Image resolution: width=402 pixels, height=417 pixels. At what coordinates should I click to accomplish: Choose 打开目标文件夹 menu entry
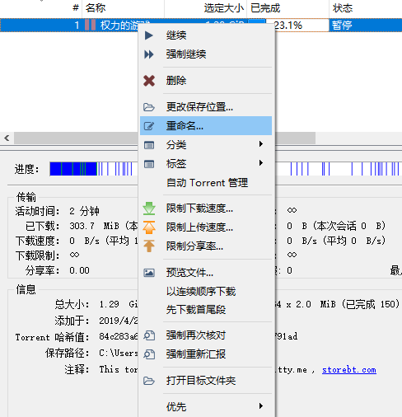pos(206,381)
